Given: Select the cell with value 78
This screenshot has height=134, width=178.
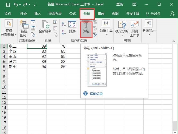Looking at the screenshot, I should click(x=56, y=46).
